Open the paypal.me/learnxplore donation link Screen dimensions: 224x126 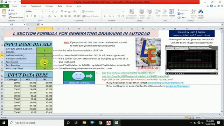coord(178,86)
